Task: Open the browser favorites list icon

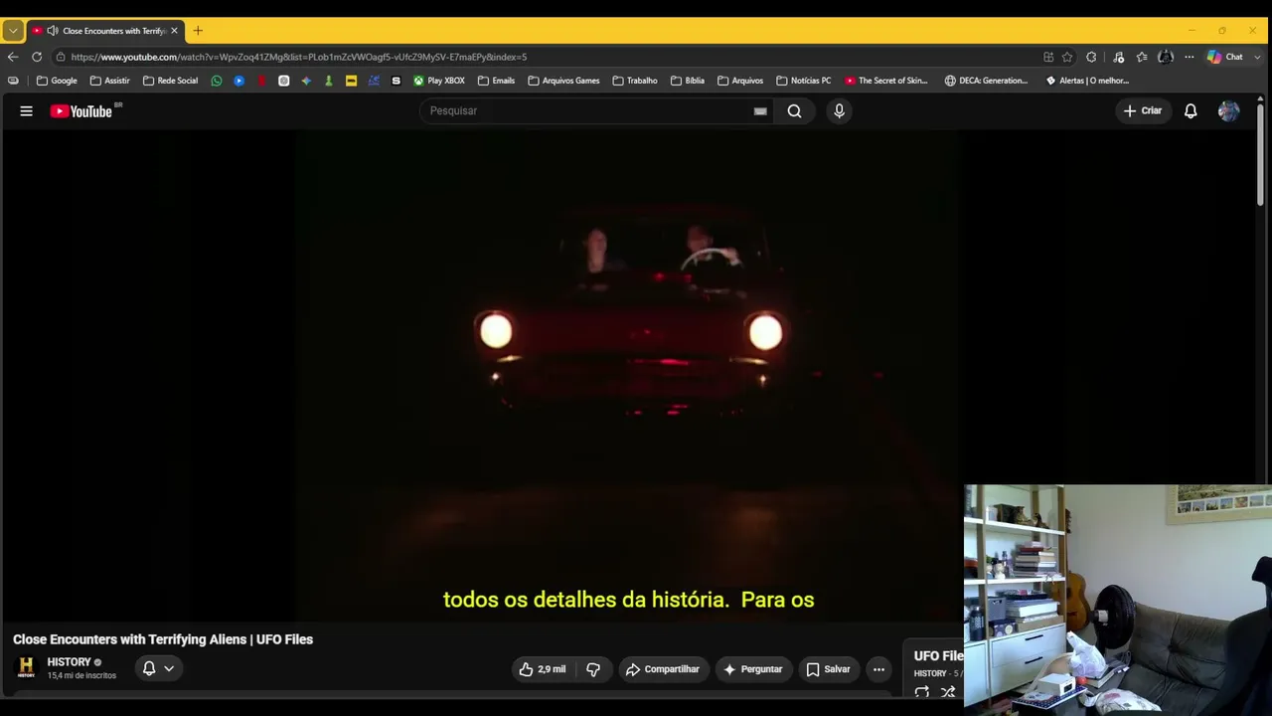Action: 1142,57
